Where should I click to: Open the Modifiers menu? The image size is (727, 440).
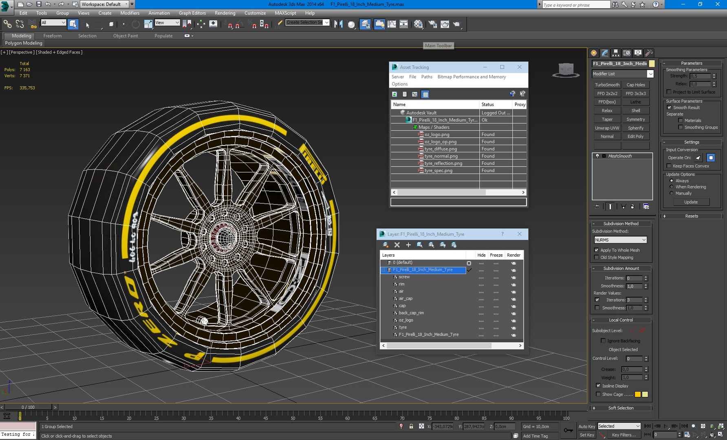[130, 13]
